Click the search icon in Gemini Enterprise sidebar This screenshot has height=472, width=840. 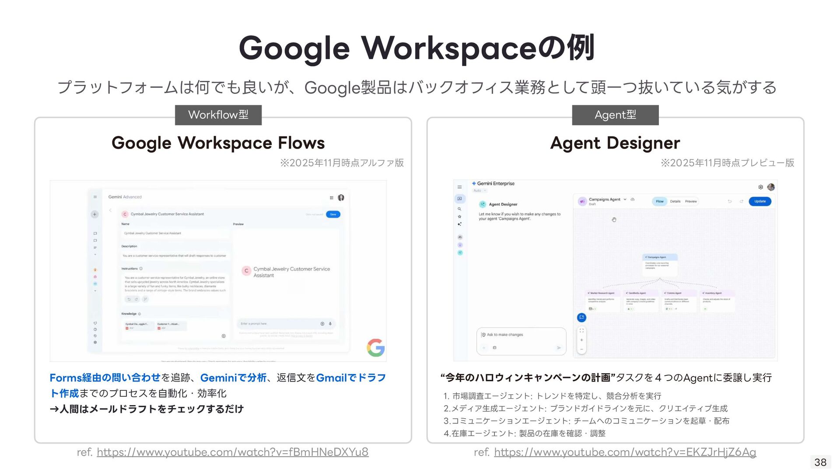459,209
